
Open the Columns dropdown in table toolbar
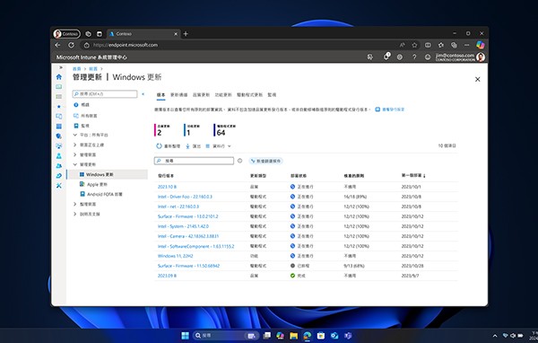(x=218, y=146)
